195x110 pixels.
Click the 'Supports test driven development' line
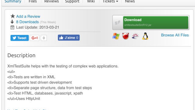tap(40, 82)
